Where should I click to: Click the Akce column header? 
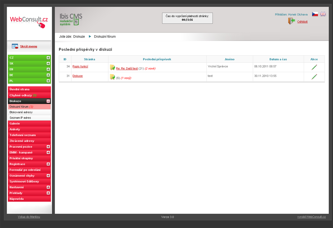(314, 59)
